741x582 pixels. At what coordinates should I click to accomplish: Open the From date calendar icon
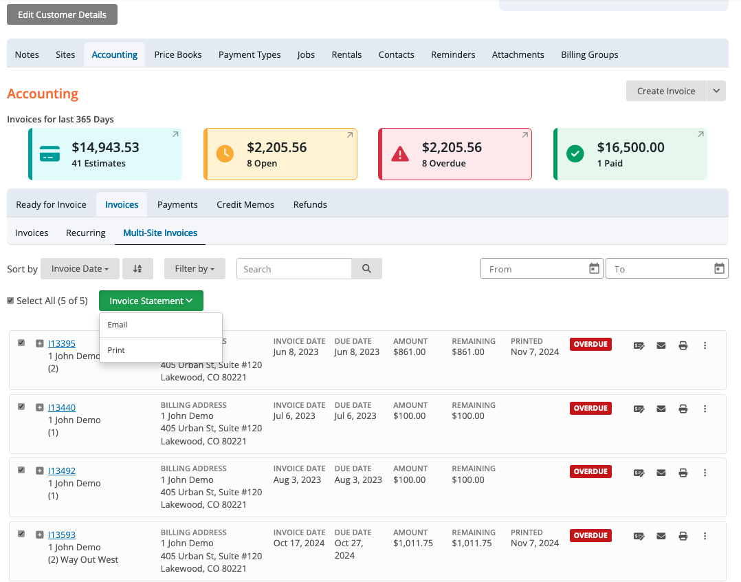tap(594, 268)
